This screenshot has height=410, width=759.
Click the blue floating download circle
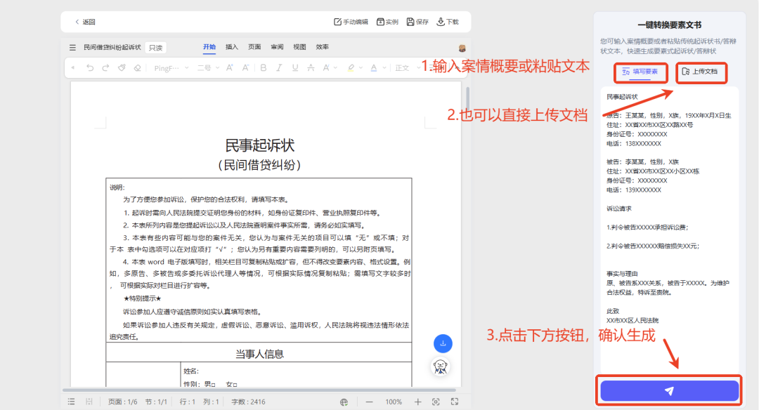click(x=443, y=344)
